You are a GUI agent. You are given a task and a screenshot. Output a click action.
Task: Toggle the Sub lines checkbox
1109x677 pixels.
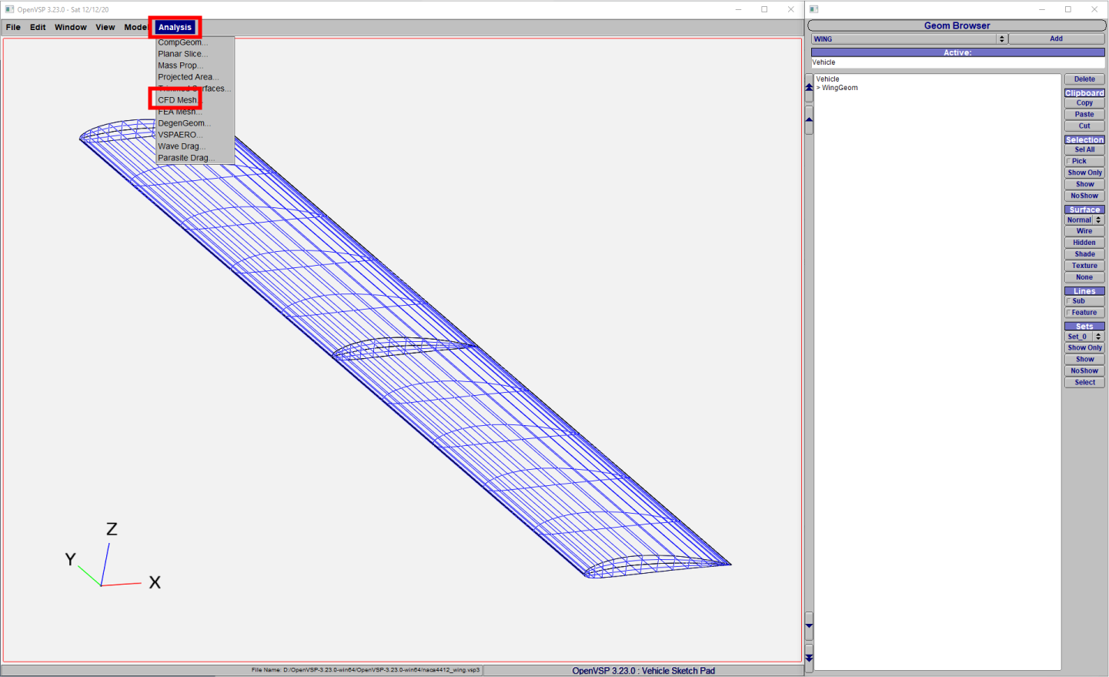[1069, 301]
